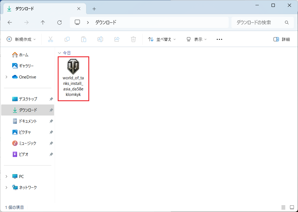Image resolution: width=298 pixels, height=212 pixels.
Task: Open the 新規作成 dropdown
Action: point(21,39)
